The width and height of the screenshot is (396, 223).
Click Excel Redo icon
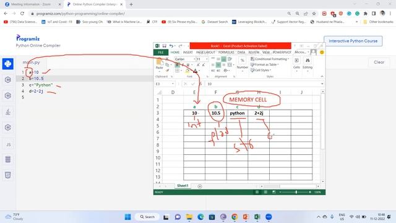click(x=180, y=46)
